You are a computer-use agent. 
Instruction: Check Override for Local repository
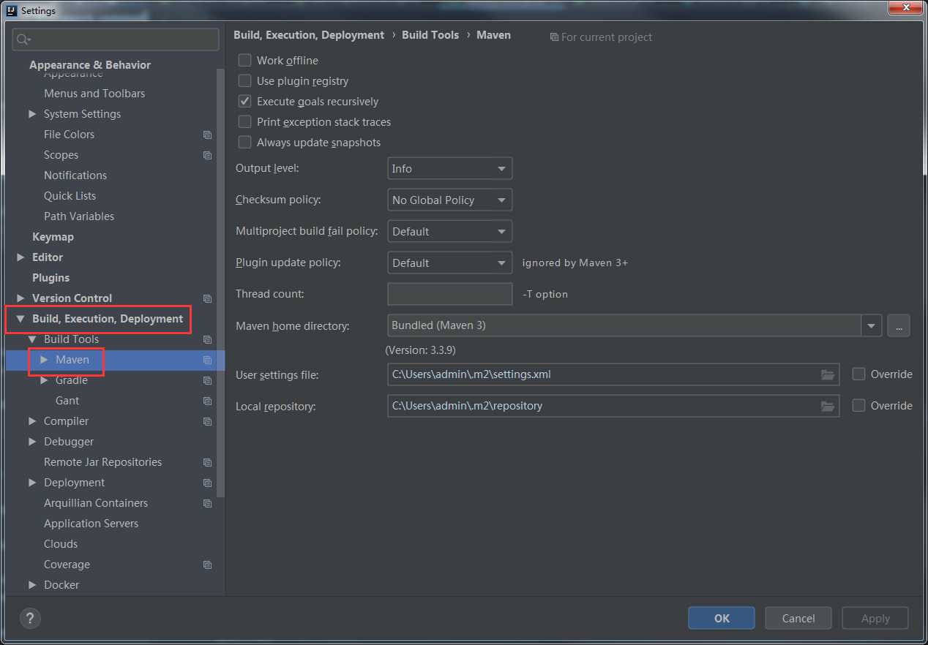pos(858,404)
